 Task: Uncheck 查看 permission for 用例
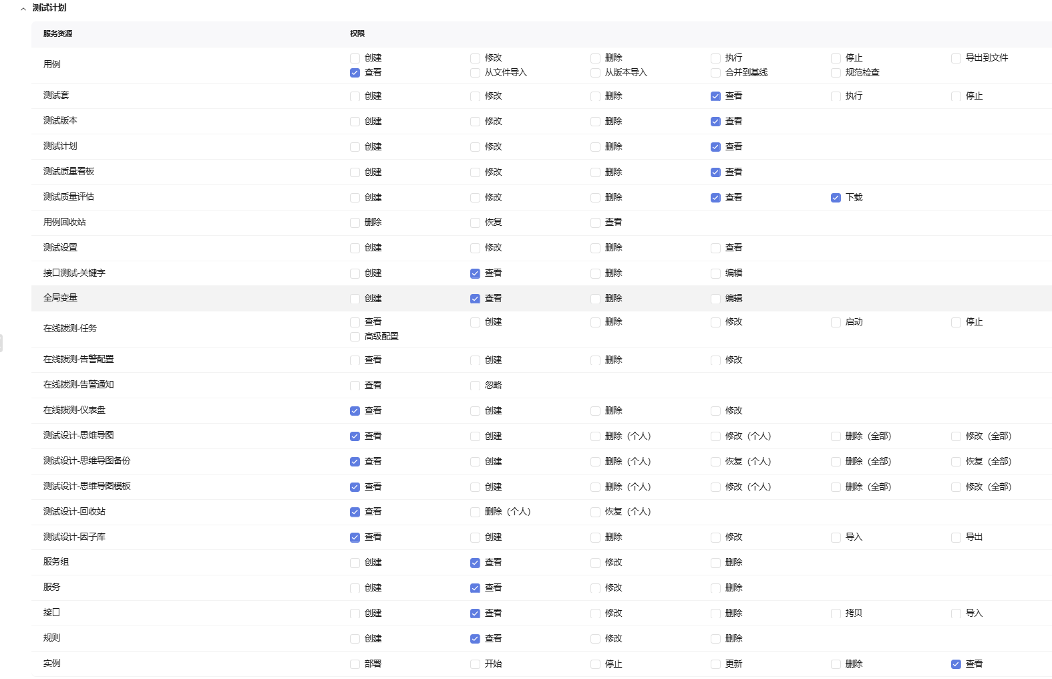pyautogui.click(x=355, y=73)
